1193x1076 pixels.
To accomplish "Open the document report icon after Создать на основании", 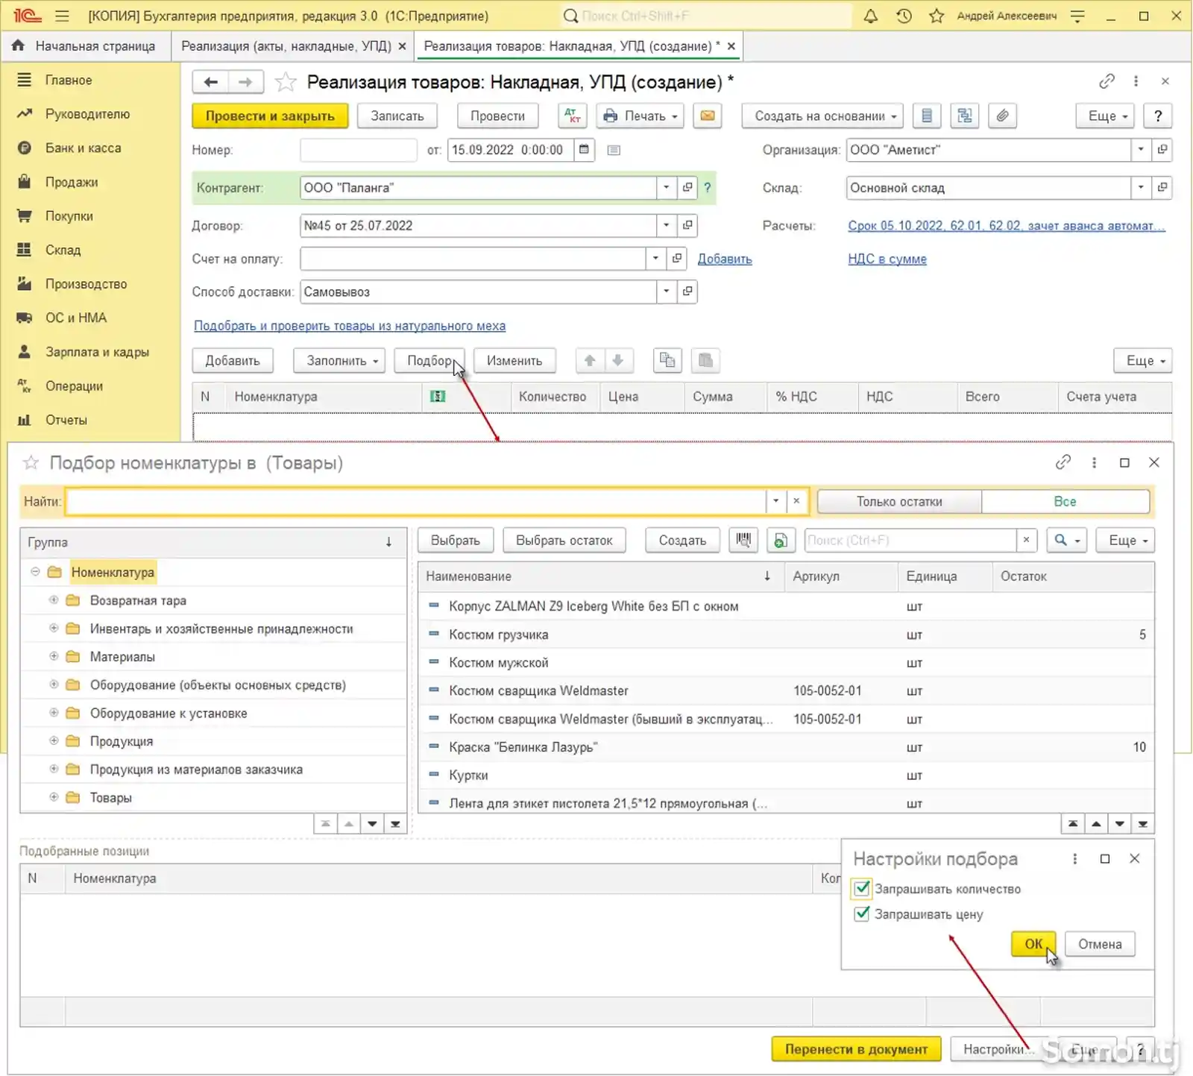I will click(926, 116).
